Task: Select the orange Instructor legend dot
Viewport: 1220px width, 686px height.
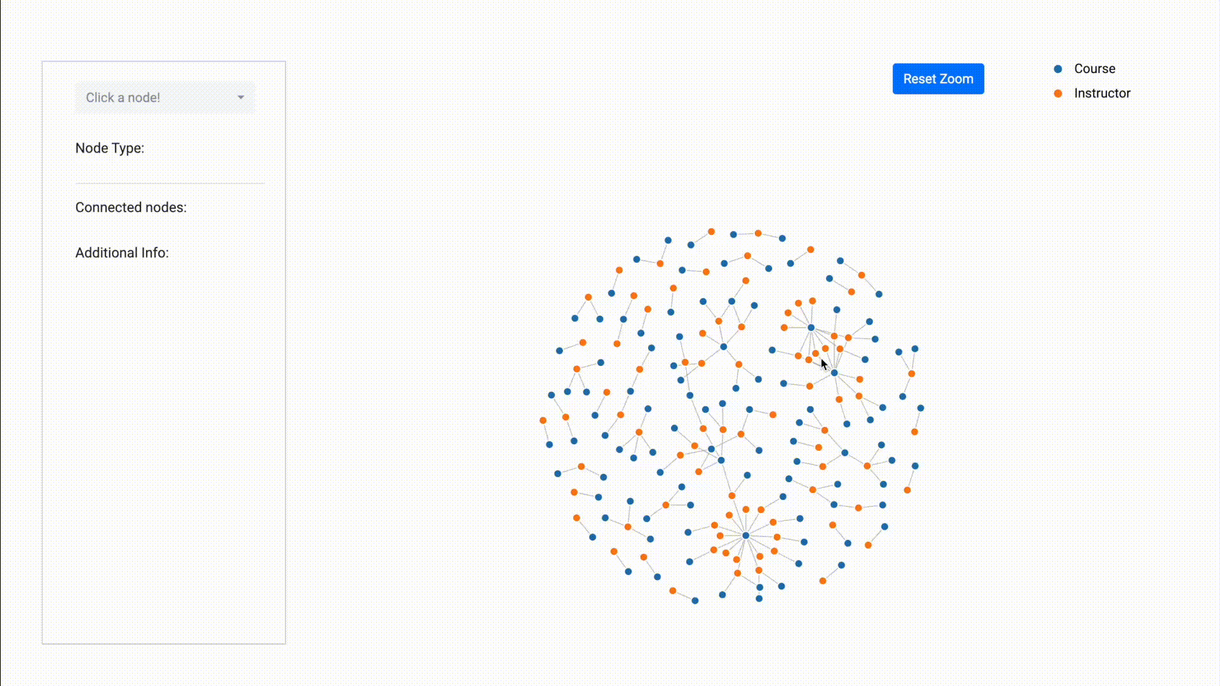Action: click(x=1058, y=93)
